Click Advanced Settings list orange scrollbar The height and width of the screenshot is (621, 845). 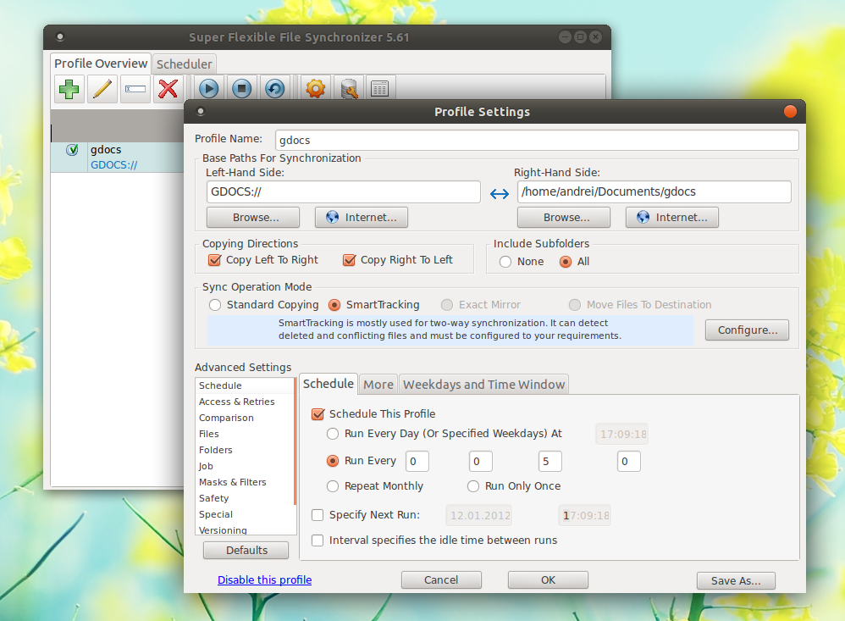coord(295,441)
